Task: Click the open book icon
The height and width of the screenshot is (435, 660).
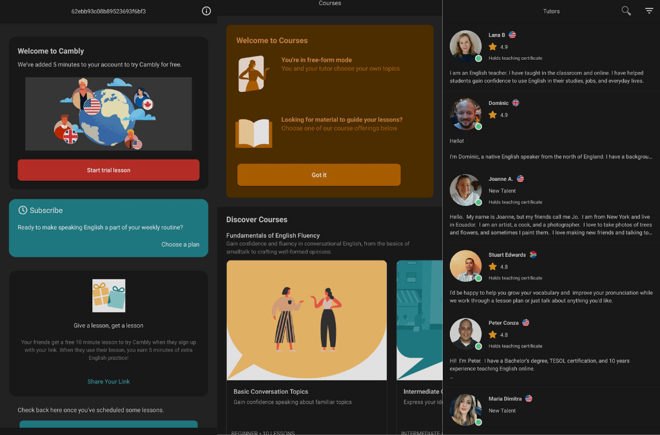Action: point(254,133)
